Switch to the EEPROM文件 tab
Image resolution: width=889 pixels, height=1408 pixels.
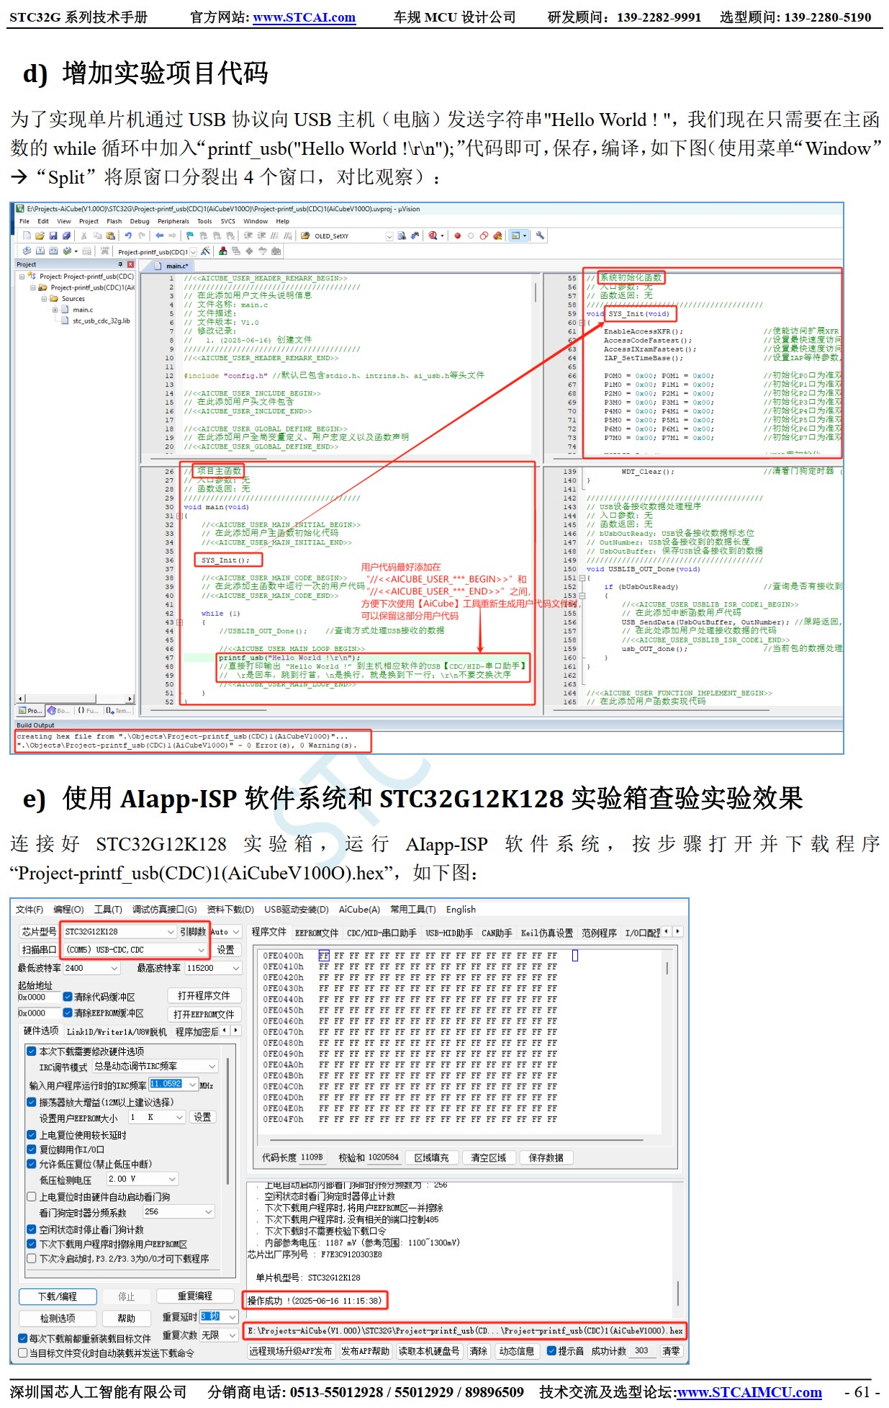point(317,933)
